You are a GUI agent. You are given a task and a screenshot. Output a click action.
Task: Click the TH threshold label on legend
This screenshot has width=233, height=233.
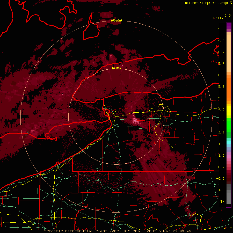[x=222, y=202]
